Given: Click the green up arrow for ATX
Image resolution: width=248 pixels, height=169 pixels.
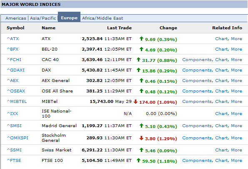Looking at the screenshot, I should [141, 38].
